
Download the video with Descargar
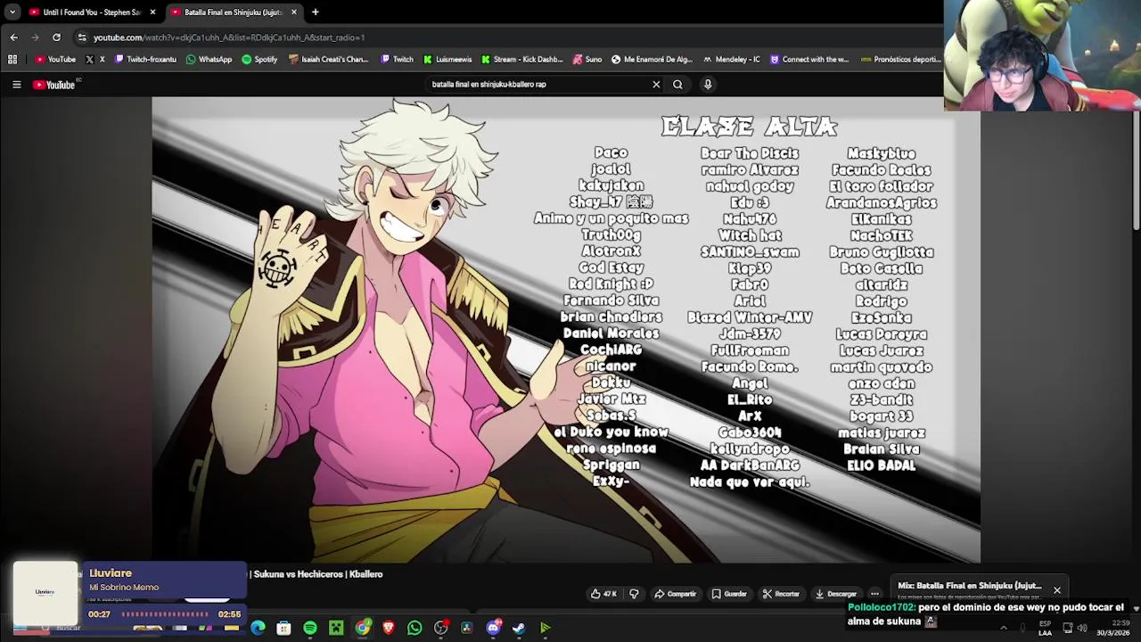tap(836, 594)
